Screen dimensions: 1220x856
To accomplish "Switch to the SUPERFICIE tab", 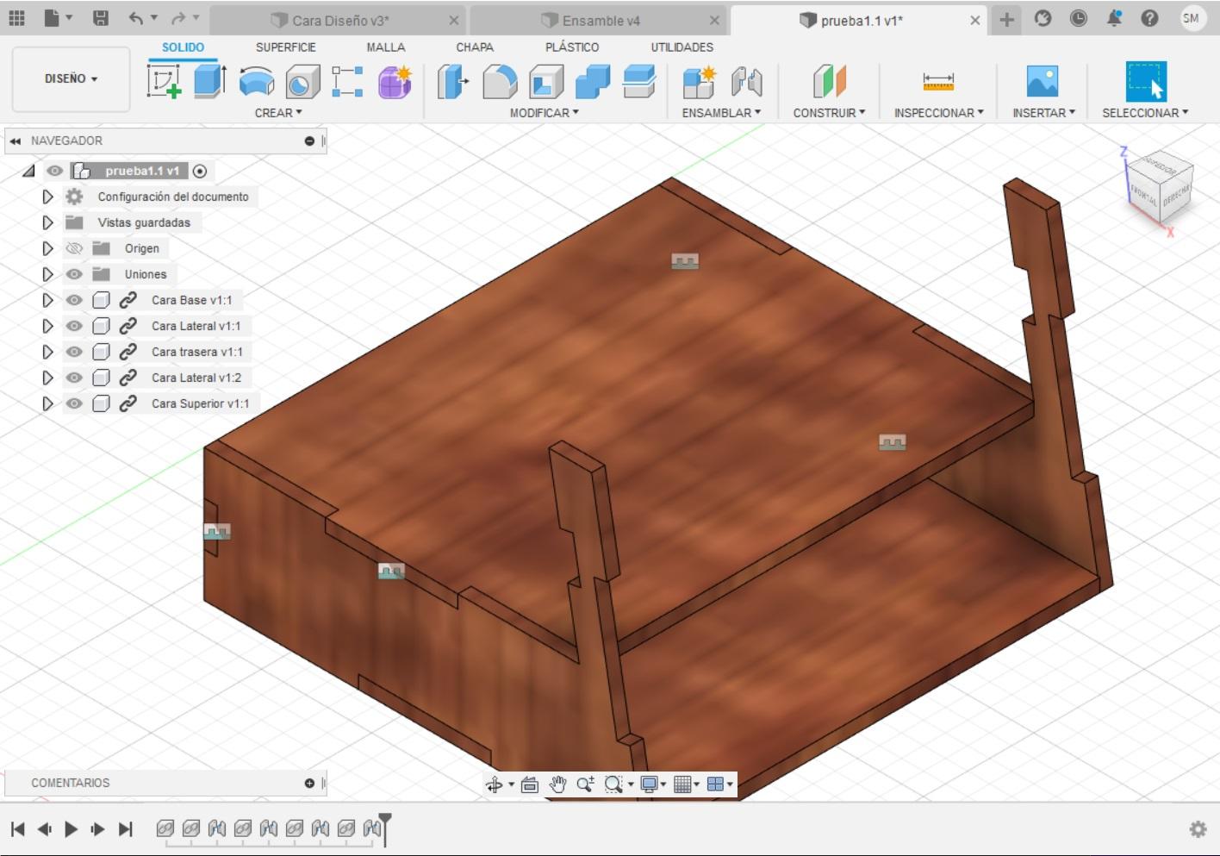I will (x=285, y=47).
